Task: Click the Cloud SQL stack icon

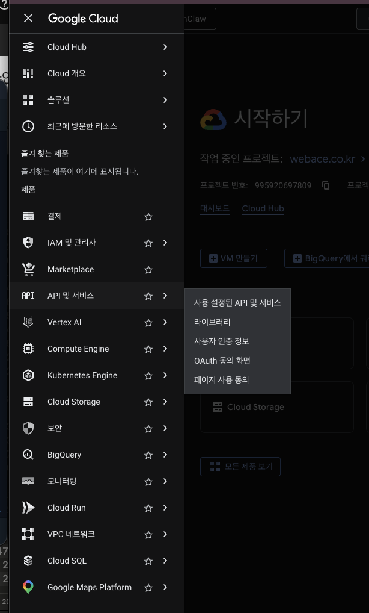Action: [28, 561]
